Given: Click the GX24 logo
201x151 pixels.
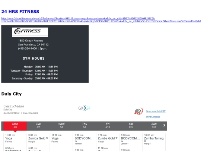Looking at the screenshot, I should pos(84,108).
